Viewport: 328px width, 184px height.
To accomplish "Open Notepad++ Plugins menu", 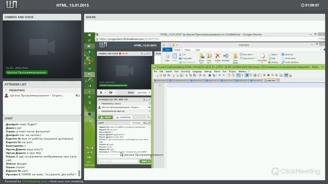I will [x=232, y=72].
